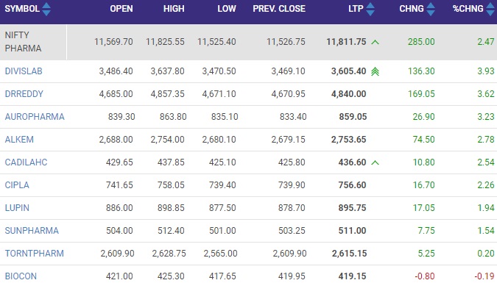Open DIVISLAB stock link
The height and width of the screenshot is (283, 497).
pos(24,71)
